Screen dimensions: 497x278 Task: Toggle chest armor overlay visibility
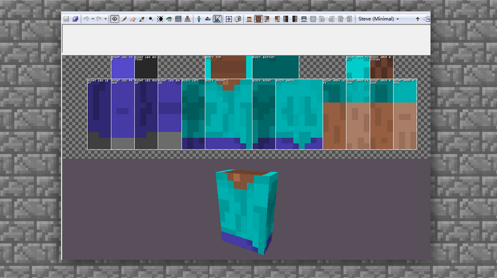[x=313, y=19]
